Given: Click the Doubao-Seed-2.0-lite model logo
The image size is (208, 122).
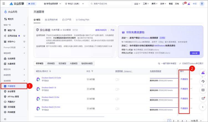Looking at the screenshot, I should [x=38, y=99].
